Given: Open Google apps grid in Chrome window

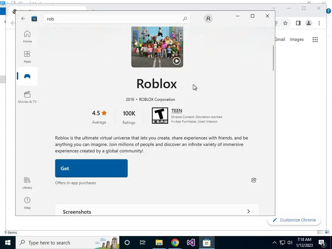Looking at the screenshot, I should tap(315, 39).
